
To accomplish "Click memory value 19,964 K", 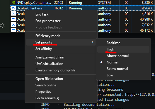I will (147, 8).
